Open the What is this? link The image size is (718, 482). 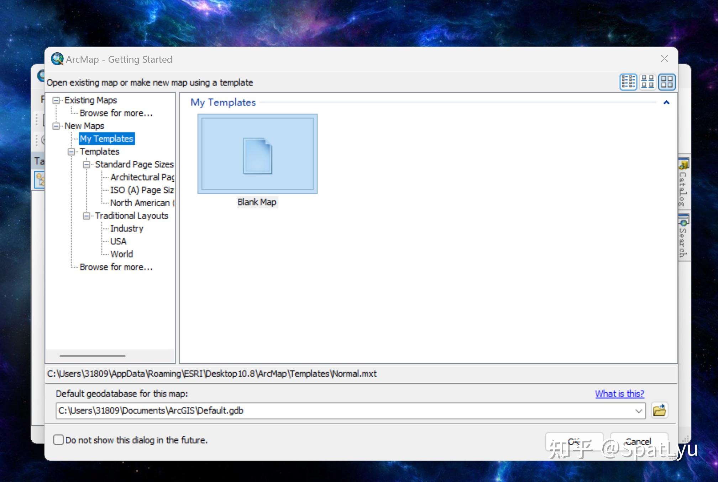tap(619, 394)
